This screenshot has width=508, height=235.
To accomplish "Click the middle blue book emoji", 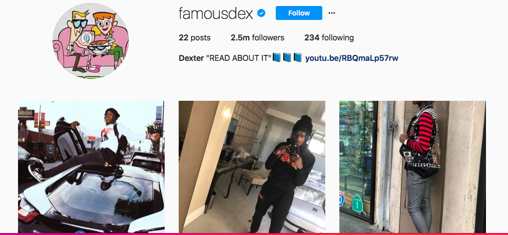I will click(x=287, y=58).
